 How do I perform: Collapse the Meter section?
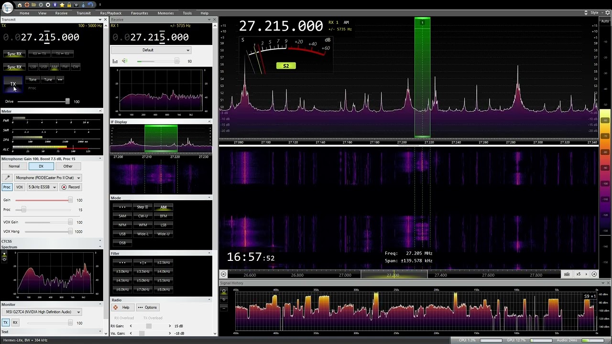pos(100,111)
